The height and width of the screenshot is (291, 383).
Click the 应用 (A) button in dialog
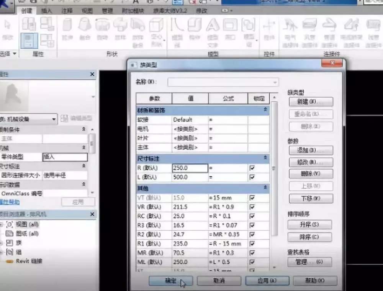pos(267,281)
